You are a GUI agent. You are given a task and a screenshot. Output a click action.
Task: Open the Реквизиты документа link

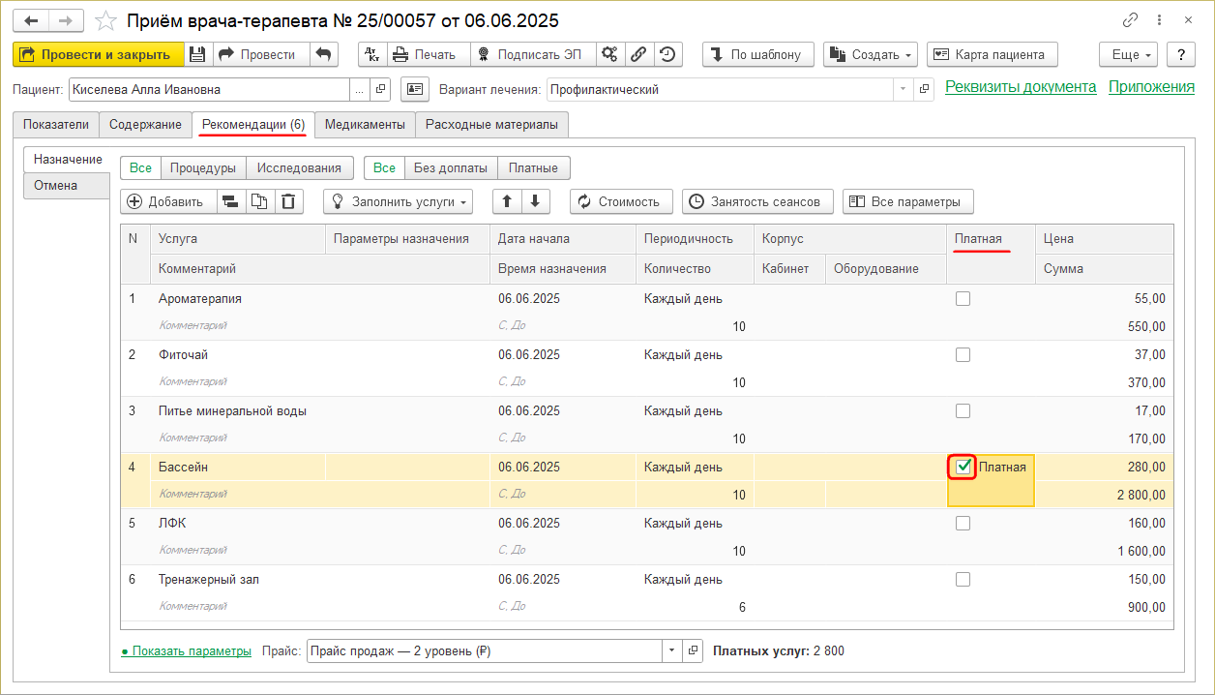pos(1020,87)
